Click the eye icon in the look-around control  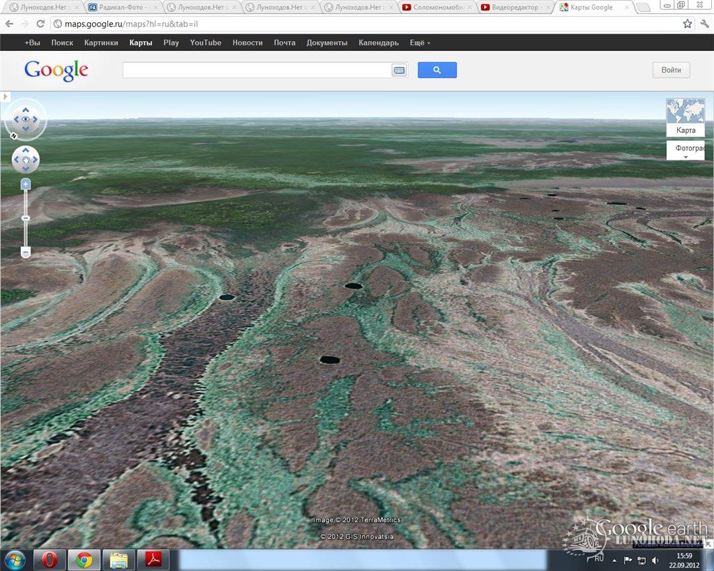pyautogui.click(x=26, y=119)
